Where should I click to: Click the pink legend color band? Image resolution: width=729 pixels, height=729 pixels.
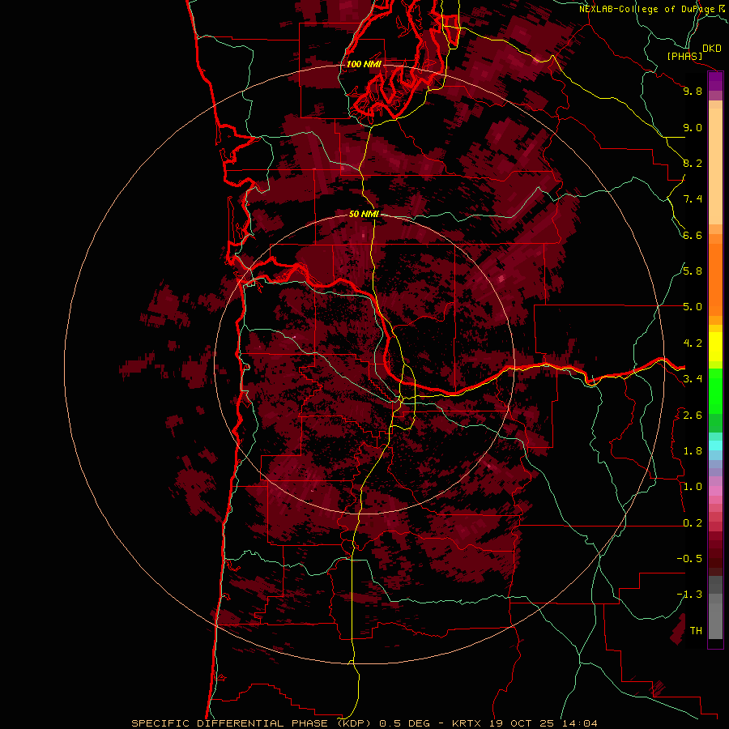pos(715,491)
